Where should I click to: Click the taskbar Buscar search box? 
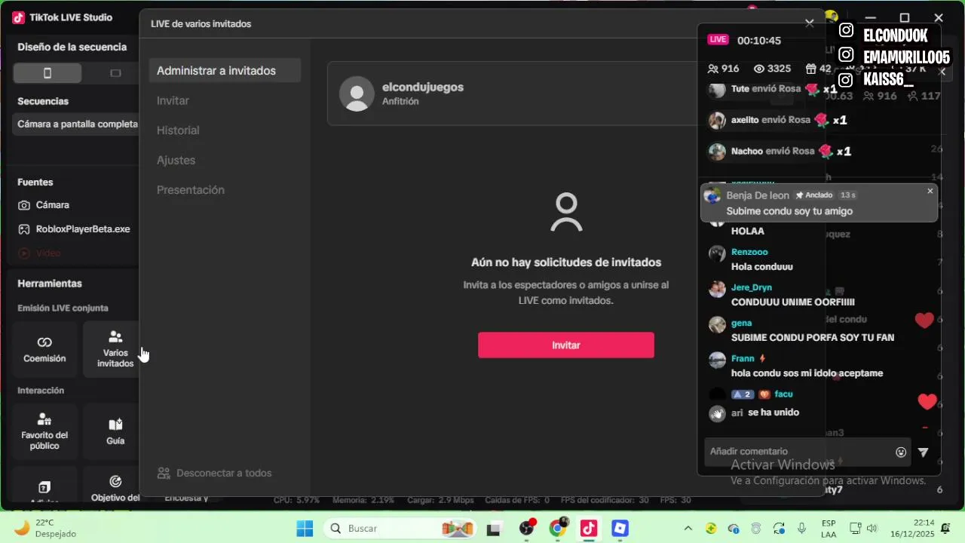(402, 529)
